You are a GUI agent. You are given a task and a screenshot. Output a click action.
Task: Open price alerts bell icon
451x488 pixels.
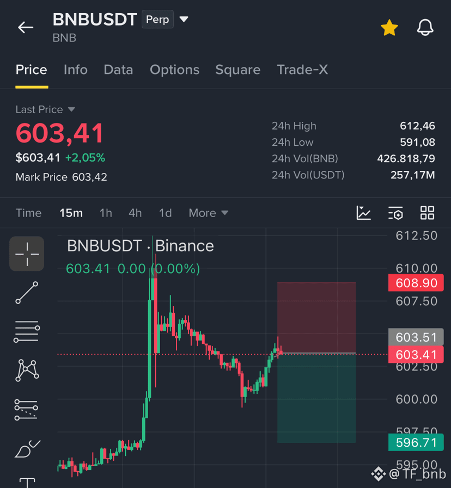click(x=425, y=27)
